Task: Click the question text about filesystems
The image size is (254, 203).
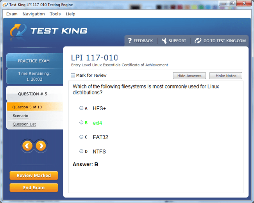Action: click(146, 89)
